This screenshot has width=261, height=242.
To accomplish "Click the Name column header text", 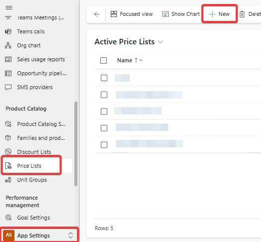I will tap(124, 60).
